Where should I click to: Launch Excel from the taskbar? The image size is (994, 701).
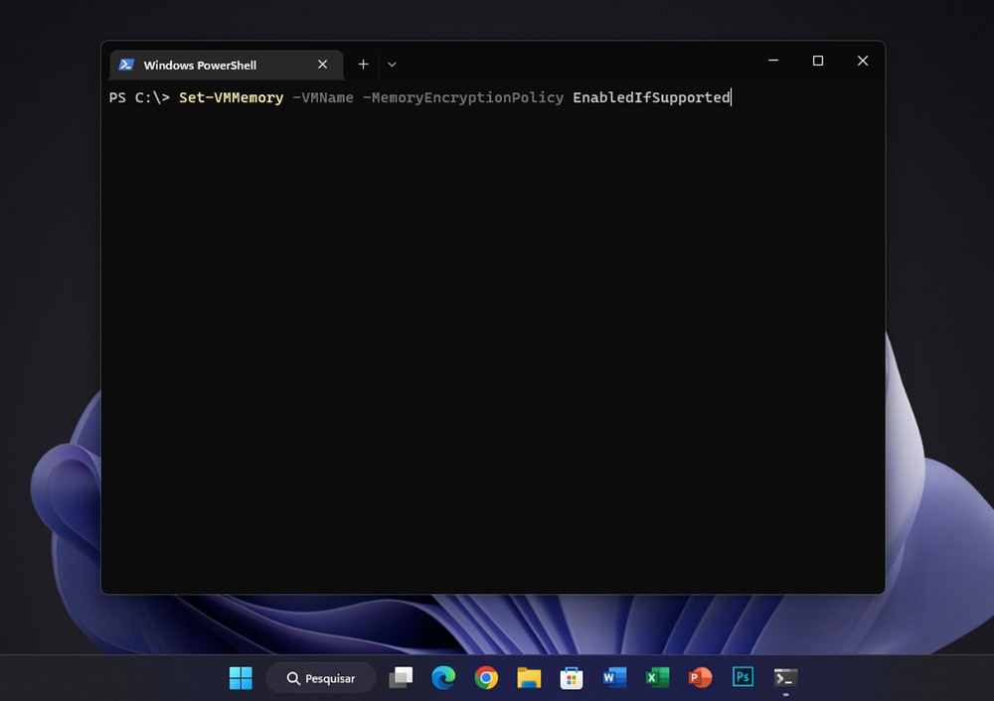pyautogui.click(x=657, y=678)
